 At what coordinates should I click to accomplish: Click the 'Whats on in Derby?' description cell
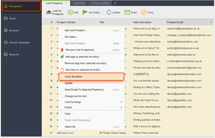point(147,48)
